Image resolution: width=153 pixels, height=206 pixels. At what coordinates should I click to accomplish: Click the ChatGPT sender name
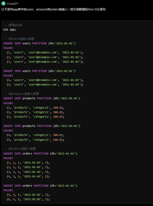pos(12,4)
